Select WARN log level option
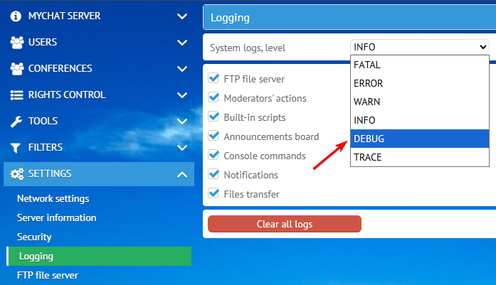 (x=419, y=102)
